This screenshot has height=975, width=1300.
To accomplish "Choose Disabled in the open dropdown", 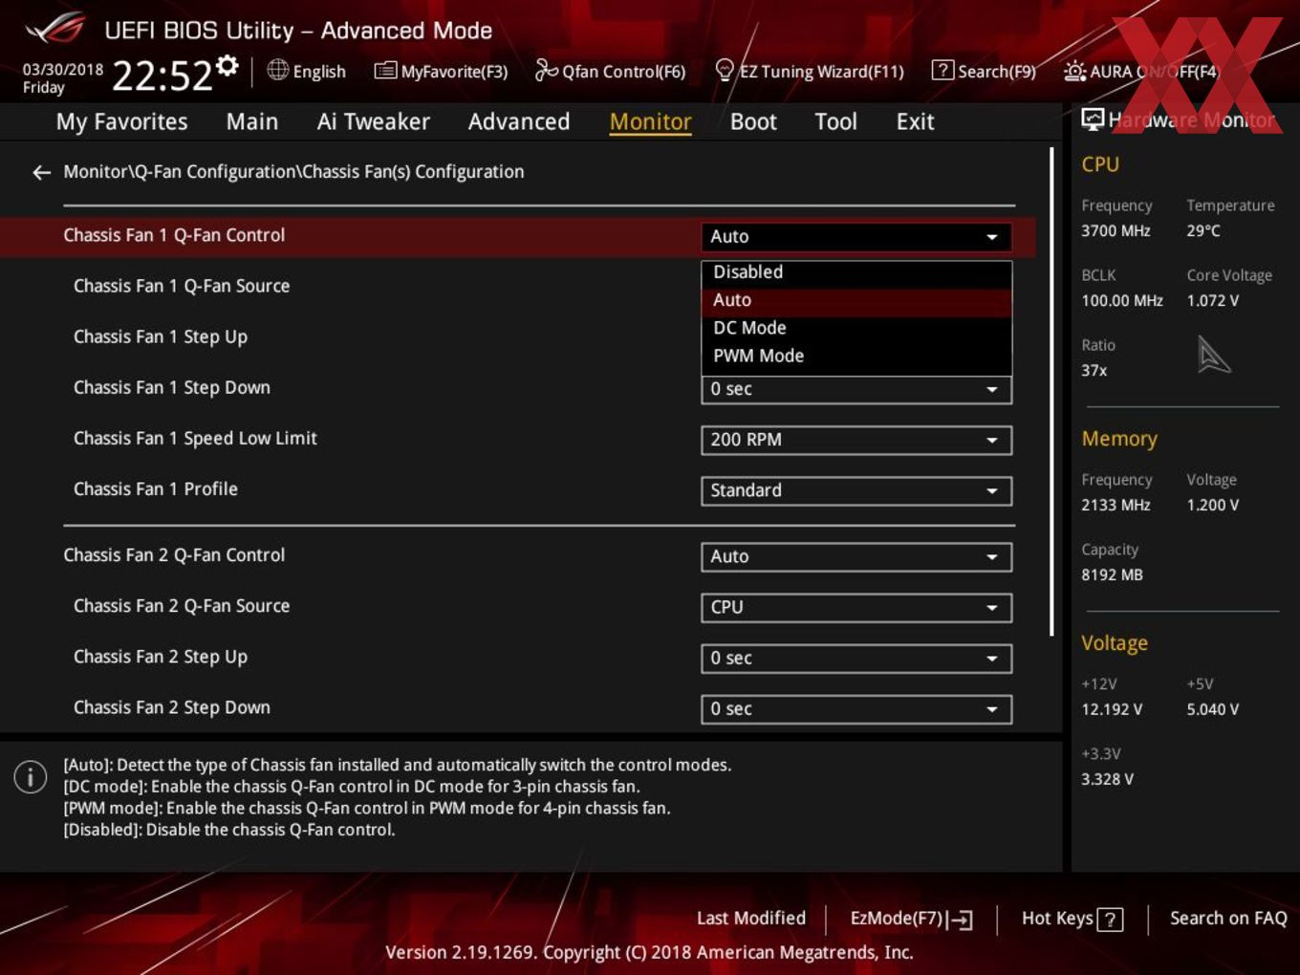I will tap(856, 272).
